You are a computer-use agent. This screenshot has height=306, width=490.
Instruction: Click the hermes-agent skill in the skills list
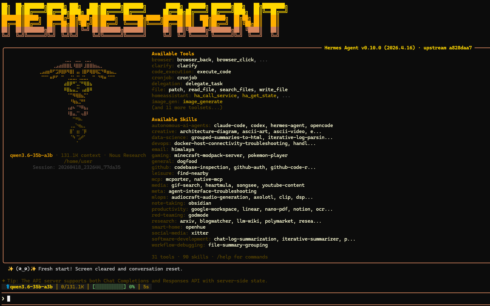288,125
